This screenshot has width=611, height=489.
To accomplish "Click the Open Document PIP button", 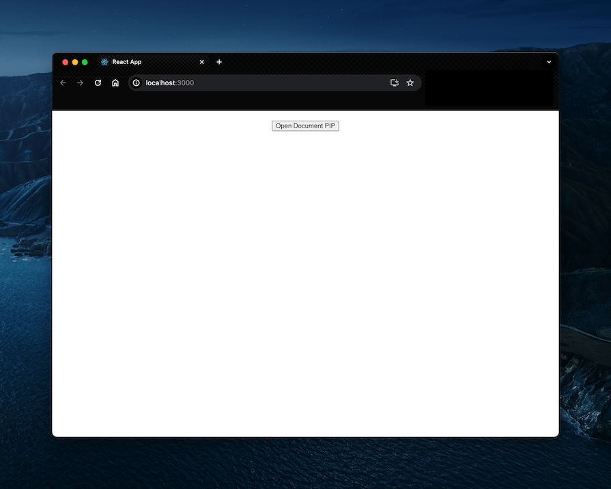I will [x=305, y=125].
